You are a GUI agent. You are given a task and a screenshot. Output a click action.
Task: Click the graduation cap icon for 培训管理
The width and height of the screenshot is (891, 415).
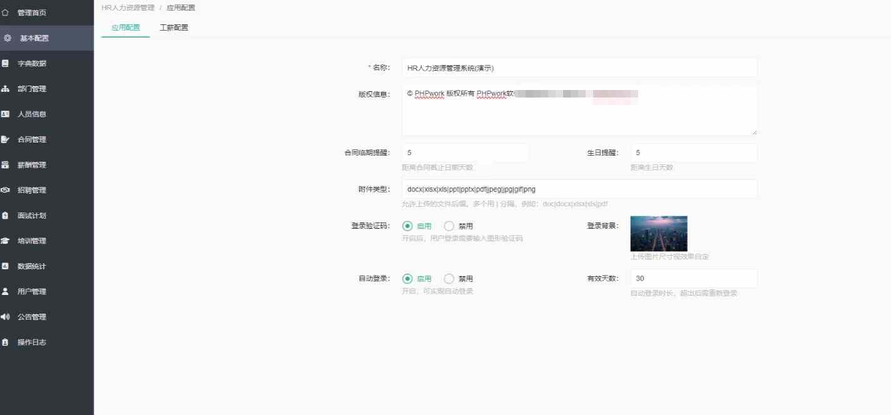point(6,241)
